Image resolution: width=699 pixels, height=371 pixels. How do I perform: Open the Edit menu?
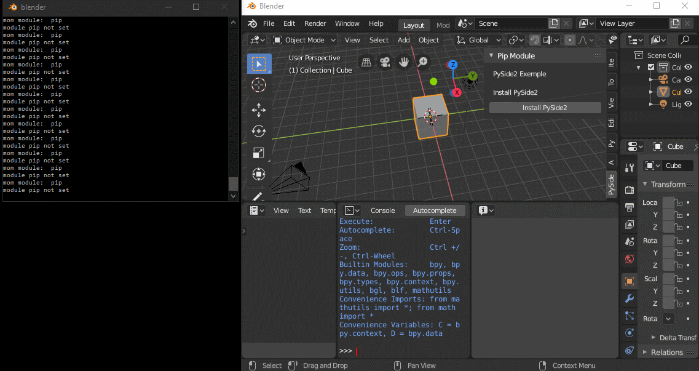[x=290, y=23]
